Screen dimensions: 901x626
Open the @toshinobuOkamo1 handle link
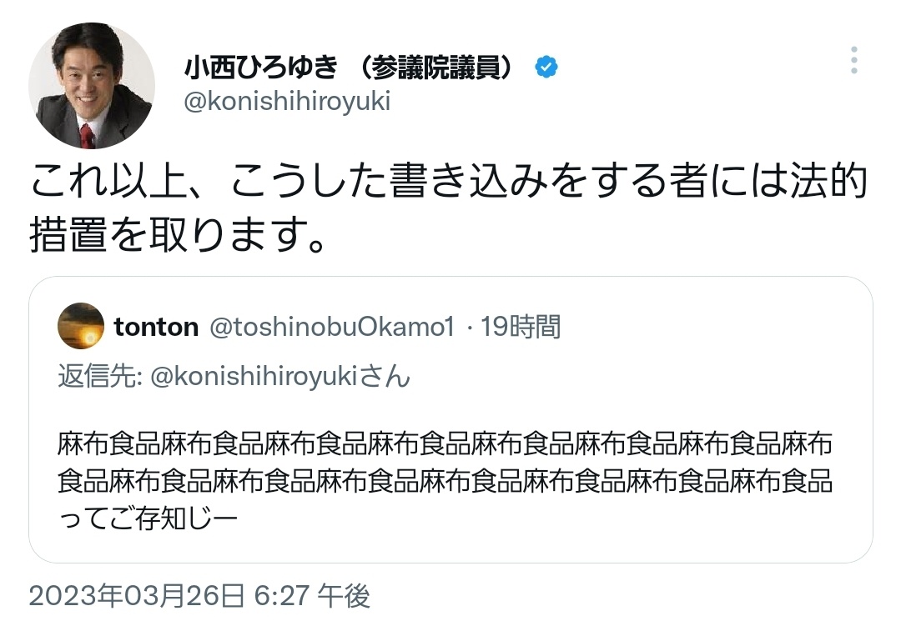(x=330, y=327)
